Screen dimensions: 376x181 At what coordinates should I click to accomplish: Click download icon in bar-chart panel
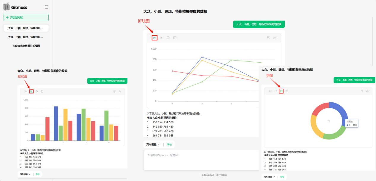(x=120, y=91)
